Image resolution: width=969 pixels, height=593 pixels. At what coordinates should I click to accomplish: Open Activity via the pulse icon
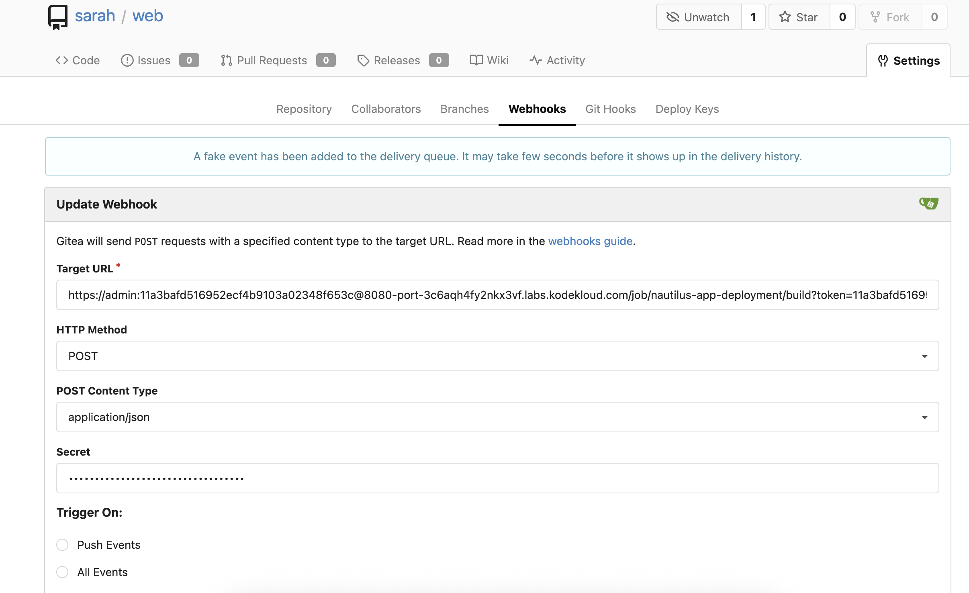[x=536, y=60]
